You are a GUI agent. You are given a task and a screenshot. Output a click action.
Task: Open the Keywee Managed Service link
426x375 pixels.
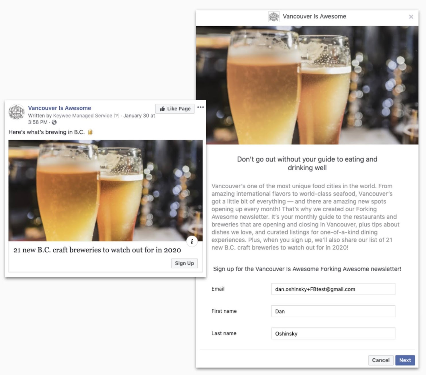click(83, 116)
